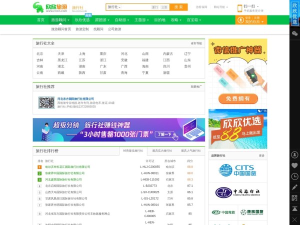Open the 康辉国旅 brand logo

252,212
